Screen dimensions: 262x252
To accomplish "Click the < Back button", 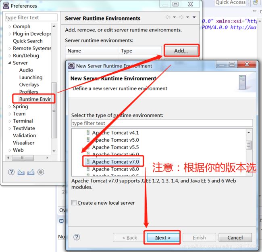I will tap(129, 237).
